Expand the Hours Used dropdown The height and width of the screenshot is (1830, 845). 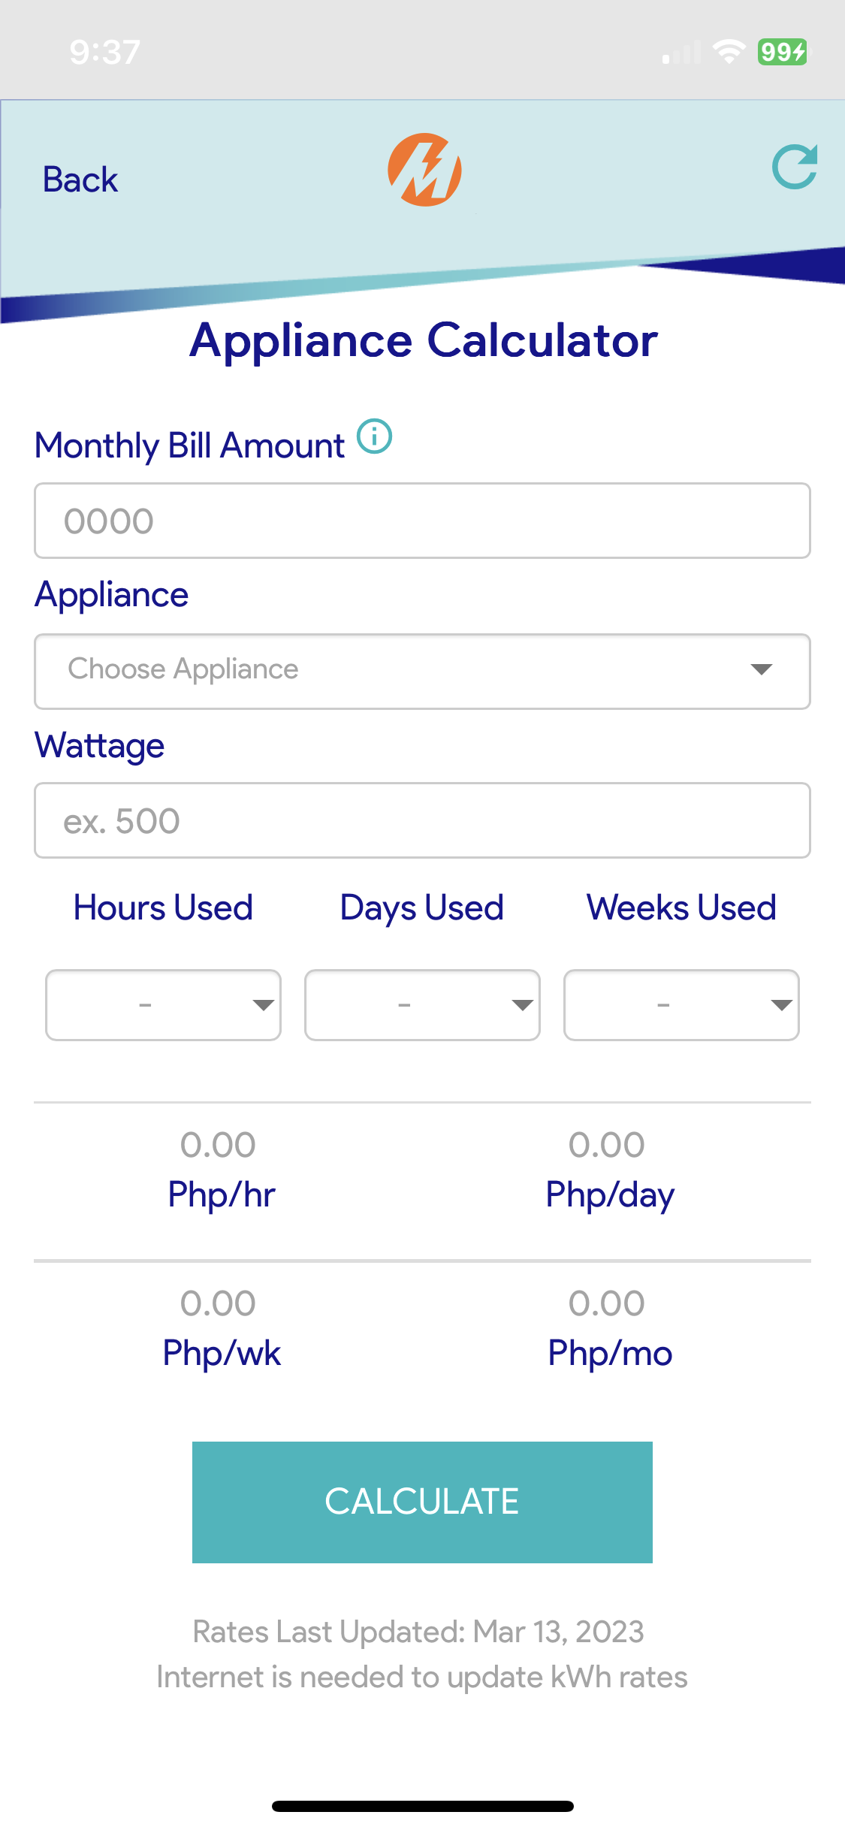coord(163,1004)
